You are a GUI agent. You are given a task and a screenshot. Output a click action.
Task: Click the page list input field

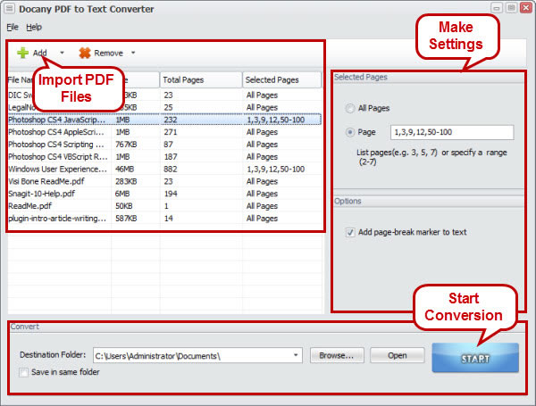coord(451,133)
